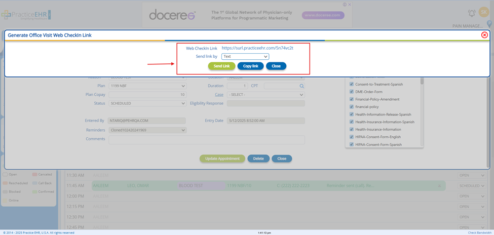This screenshot has width=494, height=235.
Task: Uncheck the DME-Order-Form checkbox
Action: point(352,92)
